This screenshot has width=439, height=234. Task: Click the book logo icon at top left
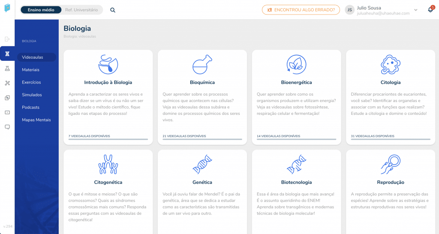7,8
